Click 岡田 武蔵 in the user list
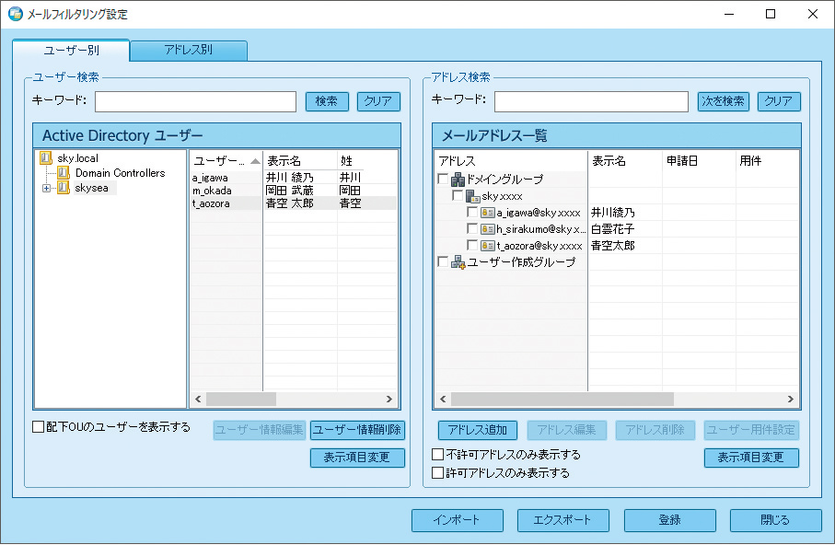The height and width of the screenshot is (545, 835). (x=290, y=191)
